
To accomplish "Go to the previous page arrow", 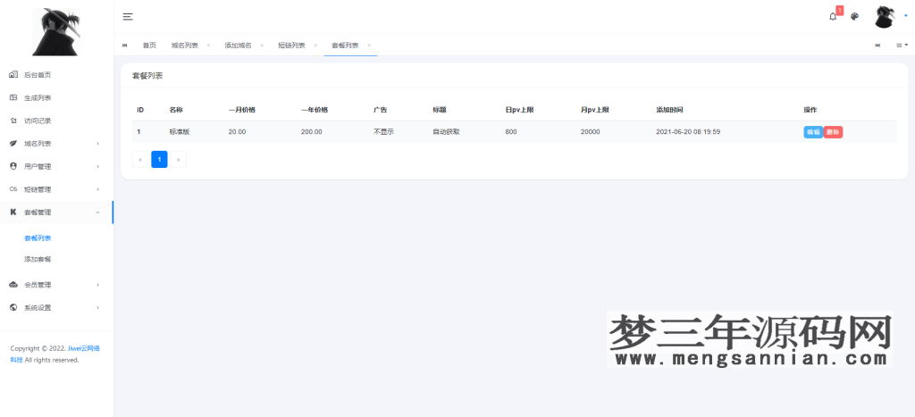I will point(140,159).
